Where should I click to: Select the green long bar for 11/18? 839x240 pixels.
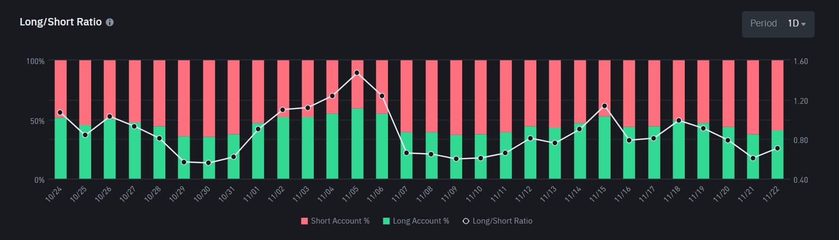679,150
